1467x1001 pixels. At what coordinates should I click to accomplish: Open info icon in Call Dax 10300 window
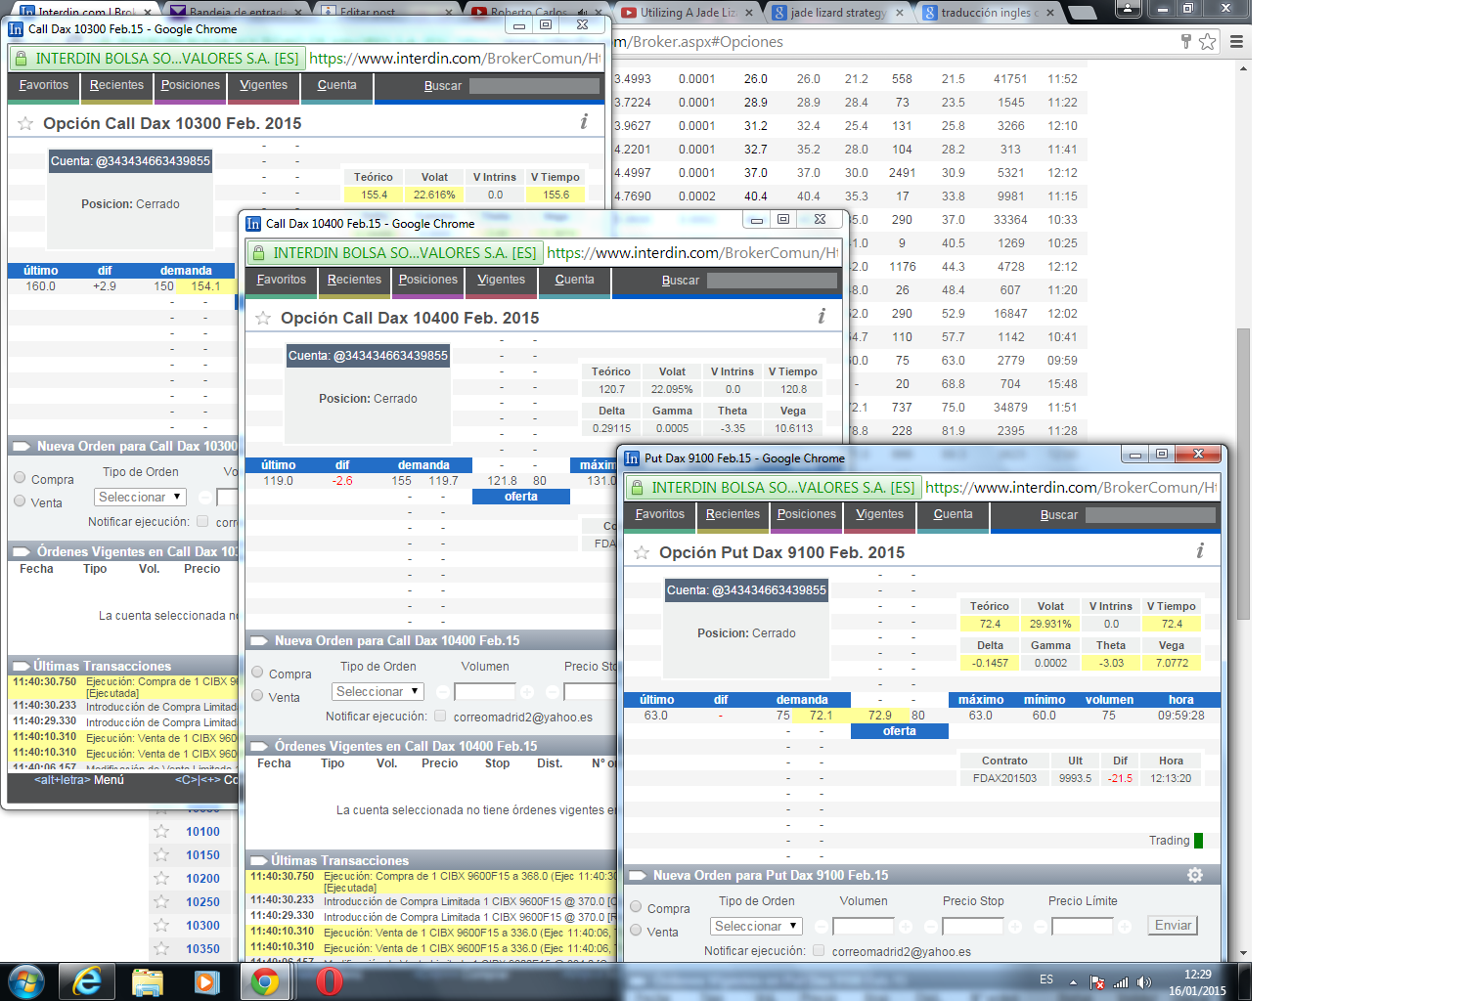point(584,121)
